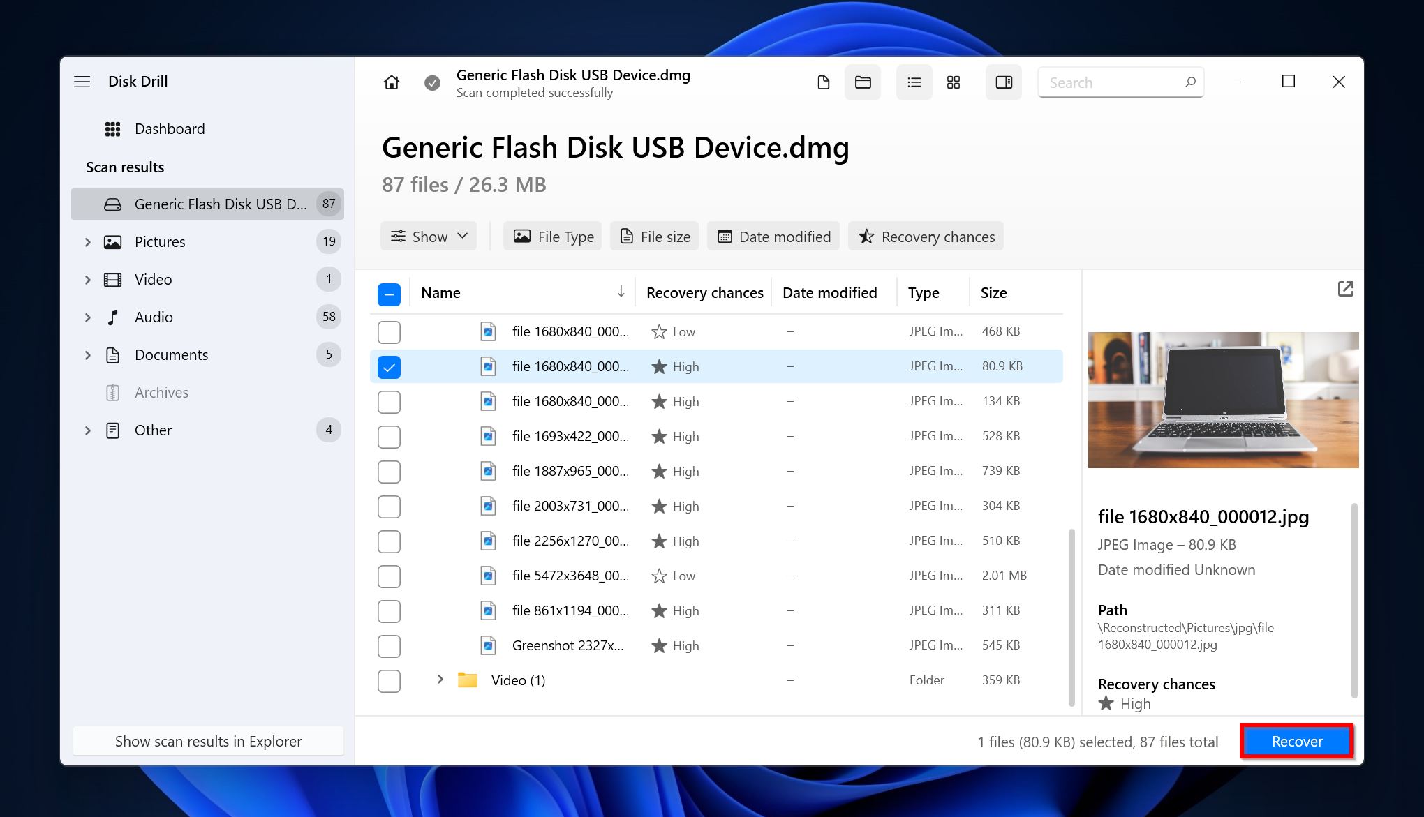Enable the Video folder checkbox

click(x=390, y=681)
